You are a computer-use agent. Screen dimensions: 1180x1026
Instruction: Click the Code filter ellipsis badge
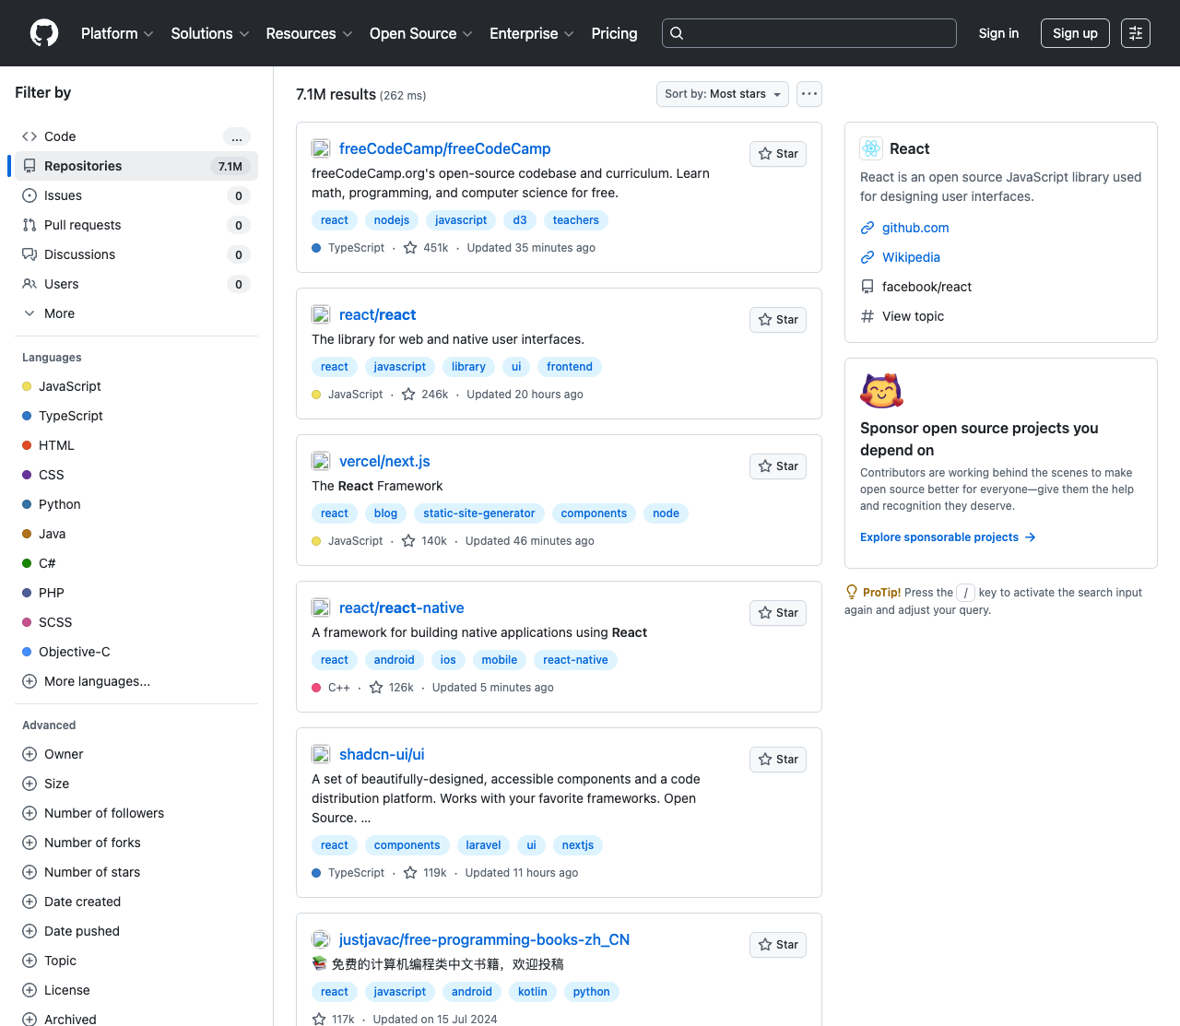(237, 136)
